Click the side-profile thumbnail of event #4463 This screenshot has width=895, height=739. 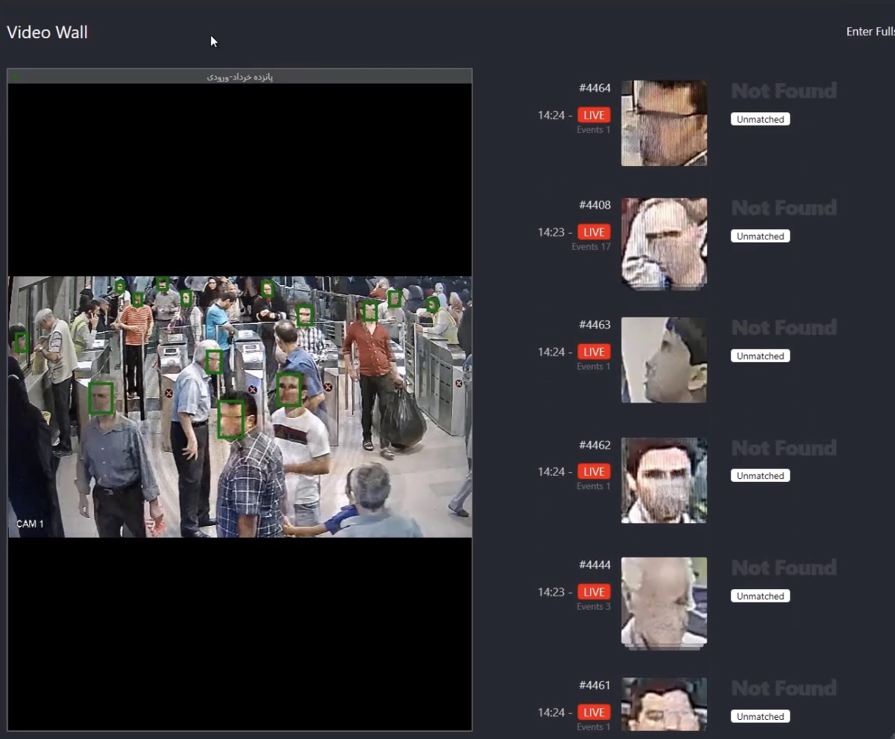click(664, 360)
